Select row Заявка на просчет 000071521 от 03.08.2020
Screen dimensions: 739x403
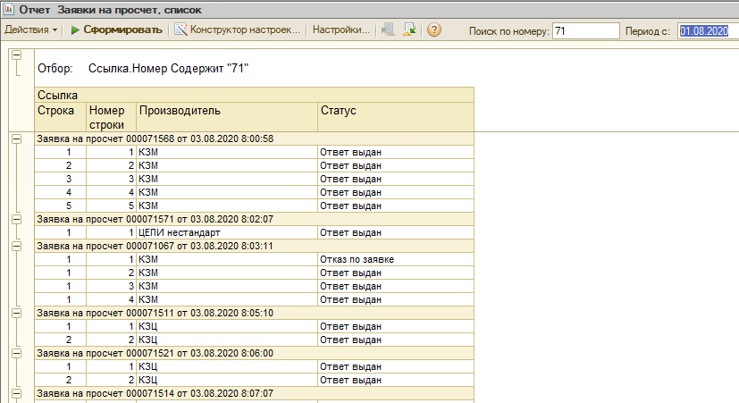[254, 353]
